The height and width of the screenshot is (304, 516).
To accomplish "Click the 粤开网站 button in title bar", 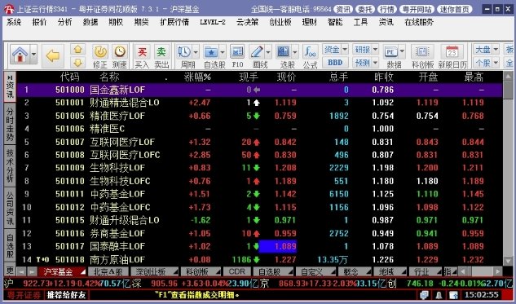I will coord(417,9).
